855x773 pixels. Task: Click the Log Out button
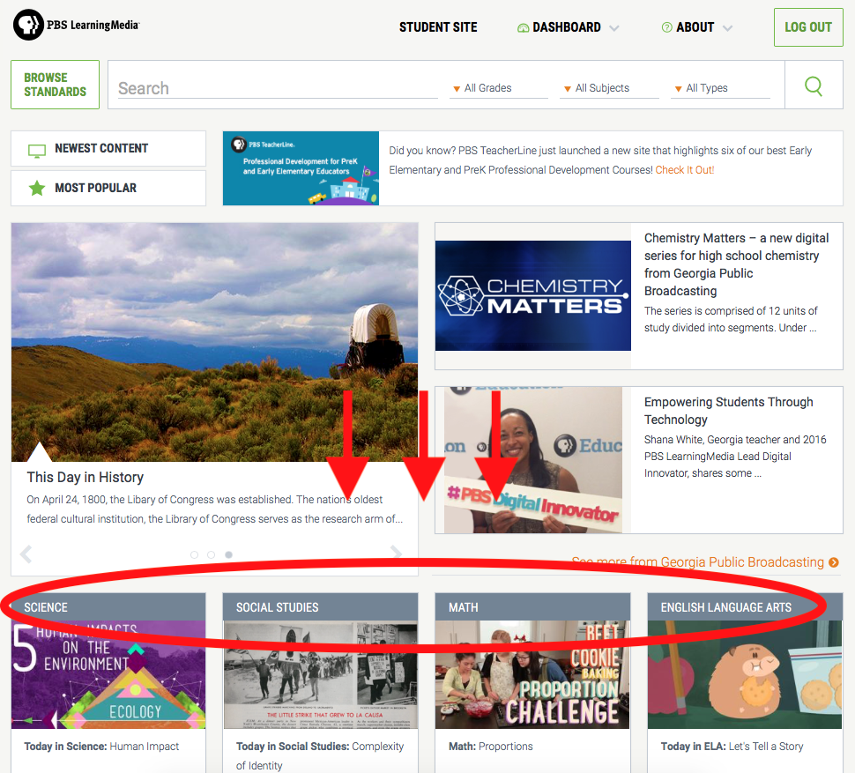pos(808,27)
